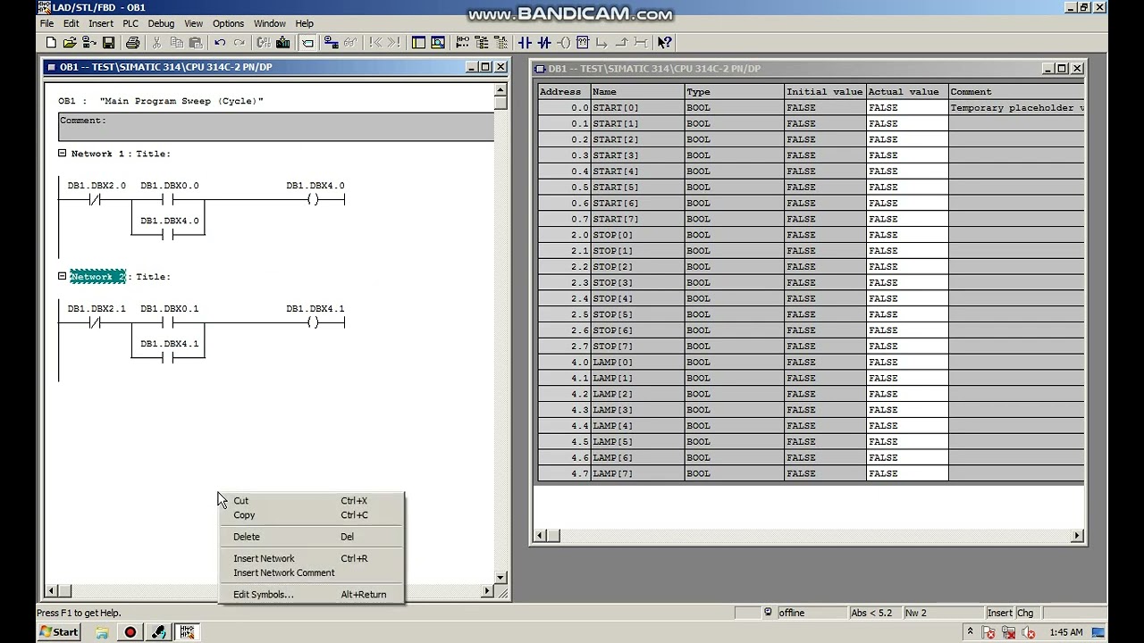Jump to previous error icon
1144x643 pixels.
pos(374,43)
